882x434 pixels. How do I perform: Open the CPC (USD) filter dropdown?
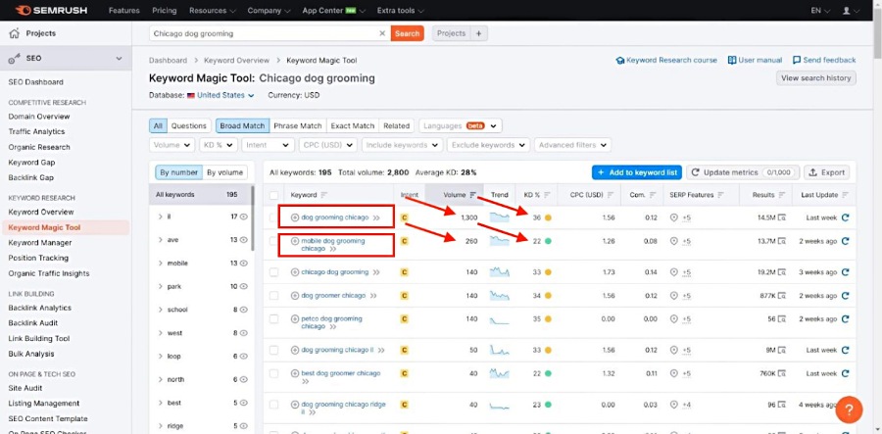328,145
